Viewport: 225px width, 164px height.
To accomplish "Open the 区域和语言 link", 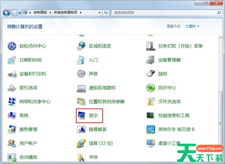I will pos(100,46).
